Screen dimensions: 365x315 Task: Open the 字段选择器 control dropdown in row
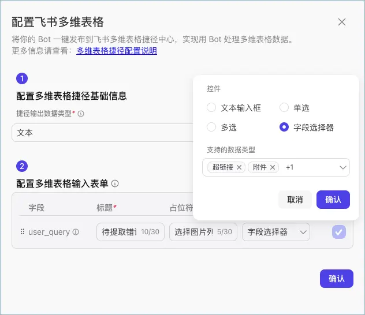[276, 232]
